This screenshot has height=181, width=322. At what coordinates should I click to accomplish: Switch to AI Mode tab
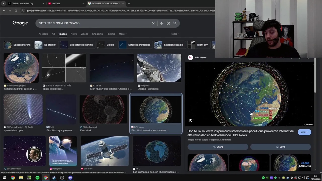click(43, 34)
